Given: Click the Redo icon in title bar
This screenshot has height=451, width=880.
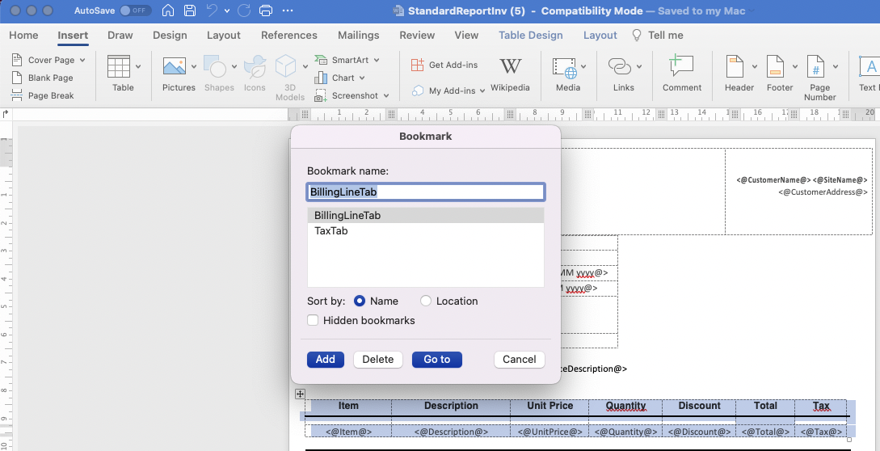Looking at the screenshot, I should click(243, 11).
